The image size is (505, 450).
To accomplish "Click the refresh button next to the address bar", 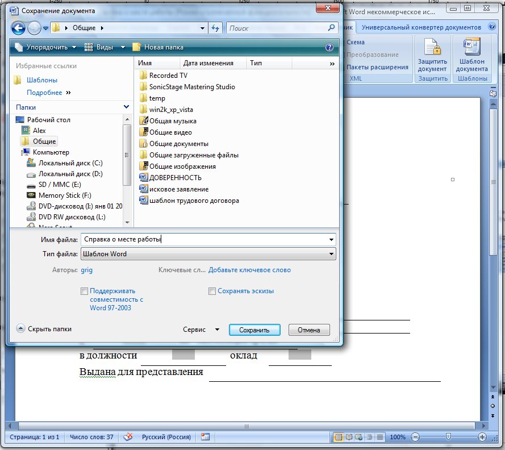I will tap(215, 28).
